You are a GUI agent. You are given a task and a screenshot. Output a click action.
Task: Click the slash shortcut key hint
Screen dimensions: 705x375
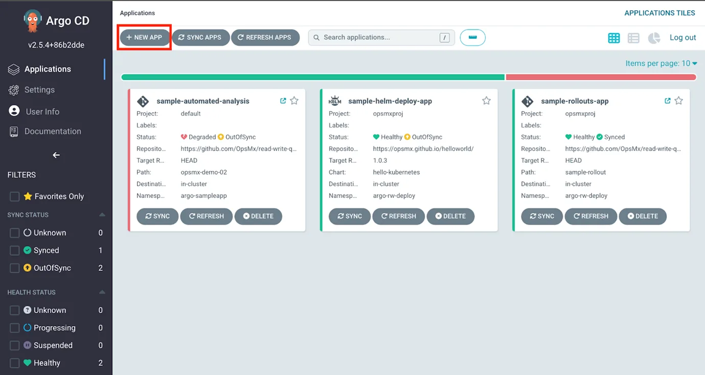point(445,38)
